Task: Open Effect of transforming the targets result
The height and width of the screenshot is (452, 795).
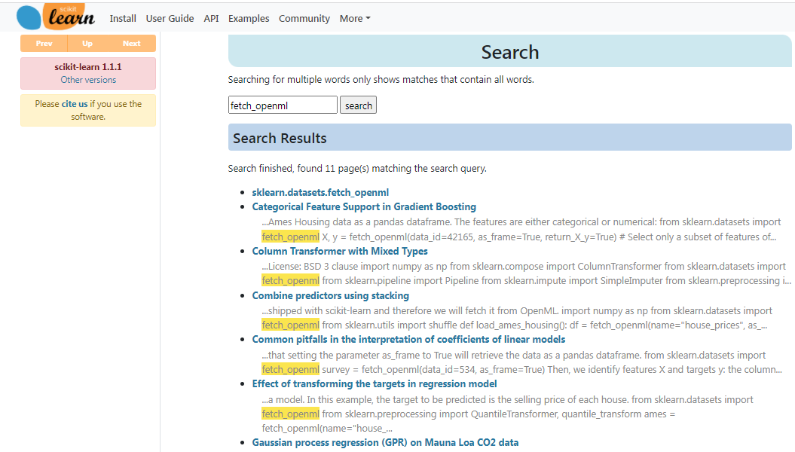Action: (x=375, y=384)
